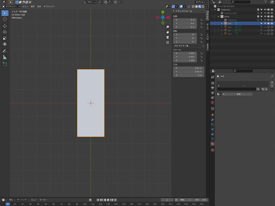Hide the leaf object with eye icon
The image size is (275, 206).
[265, 23]
